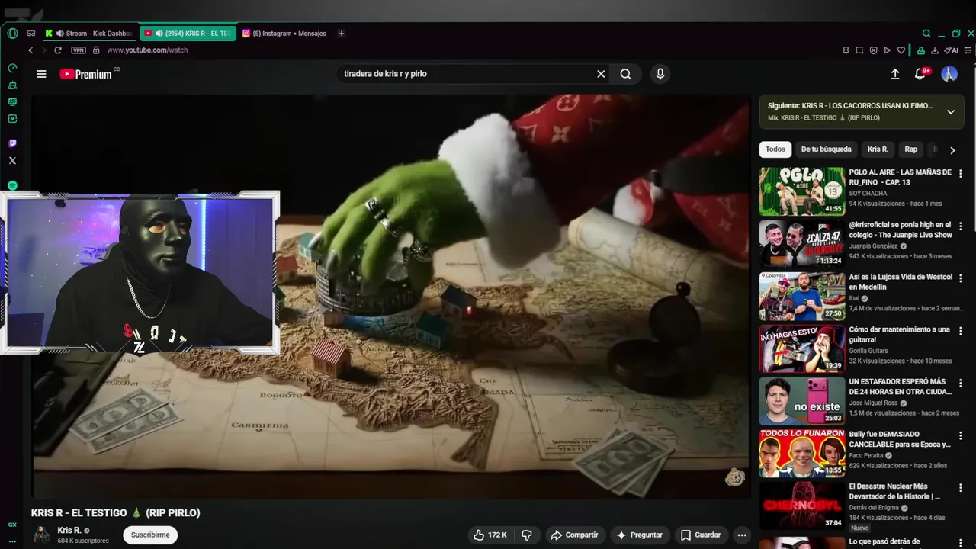Viewport: 976px width, 549px height.
Task: Open the browser AI assistant icon
Action: [951, 50]
